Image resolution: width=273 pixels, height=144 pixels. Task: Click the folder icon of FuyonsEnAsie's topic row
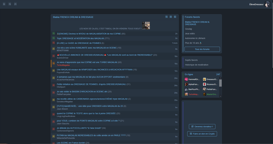(x=54, y=71)
